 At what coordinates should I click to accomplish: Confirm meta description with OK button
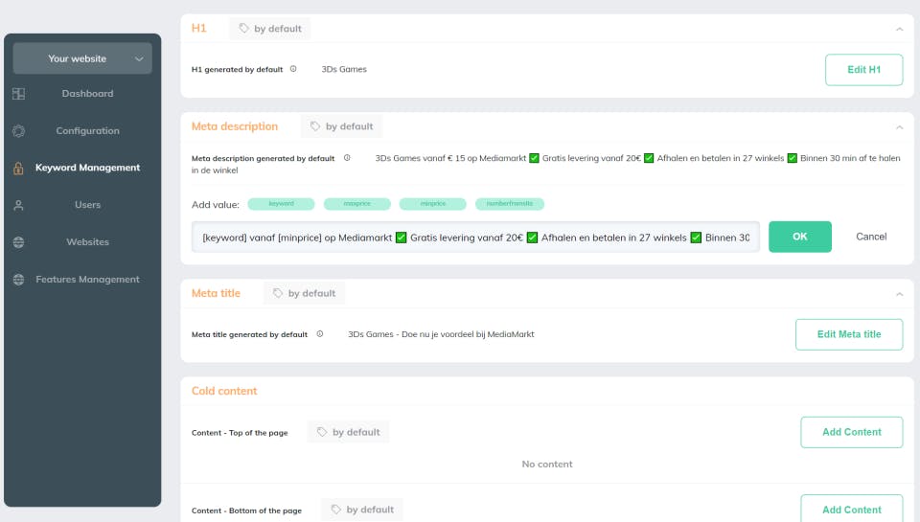point(799,237)
